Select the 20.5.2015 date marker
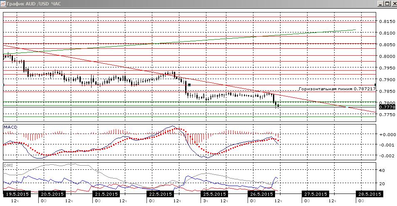 52,194
